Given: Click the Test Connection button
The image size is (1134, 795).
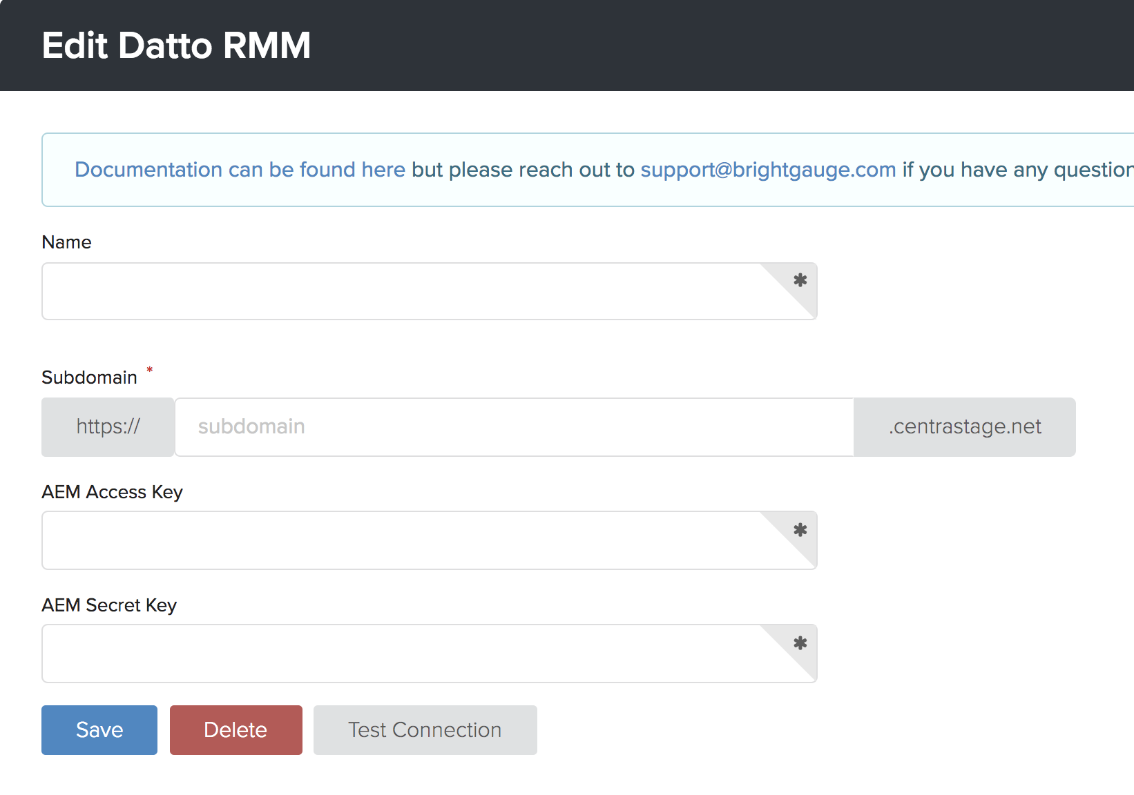Looking at the screenshot, I should [425, 730].
